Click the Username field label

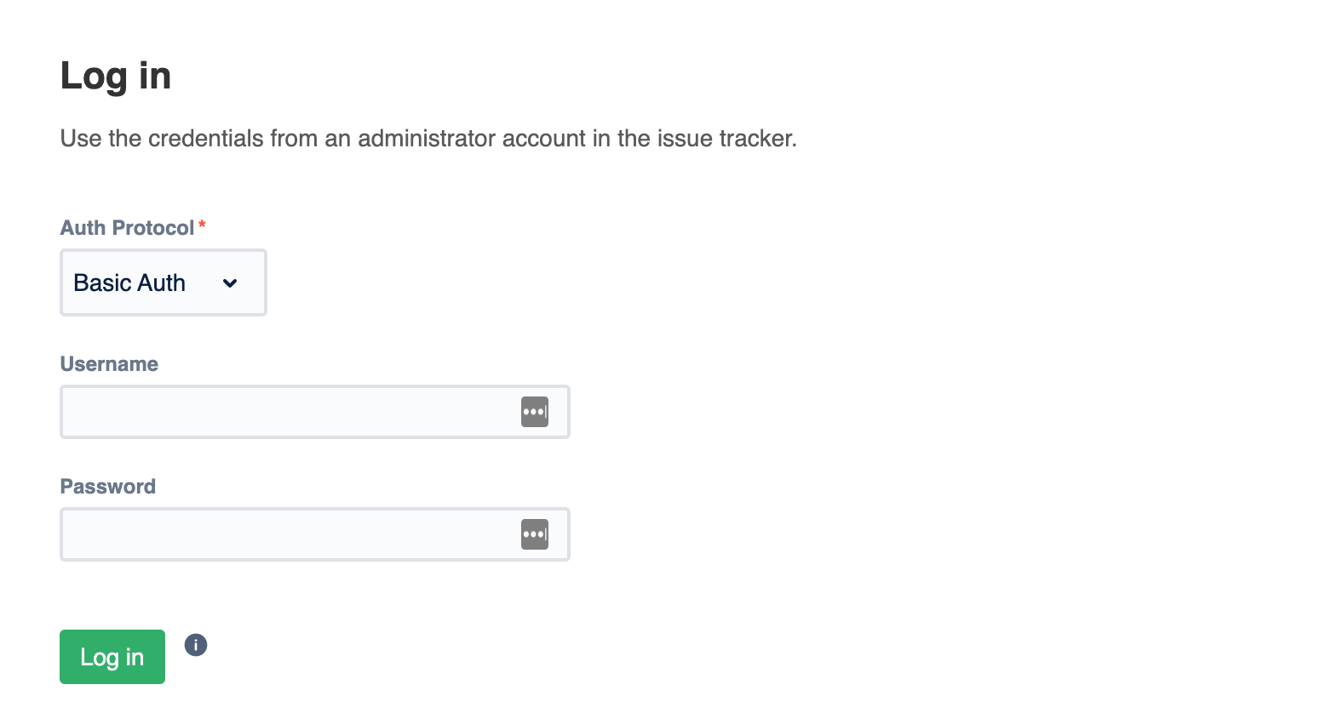coord(109,364)
